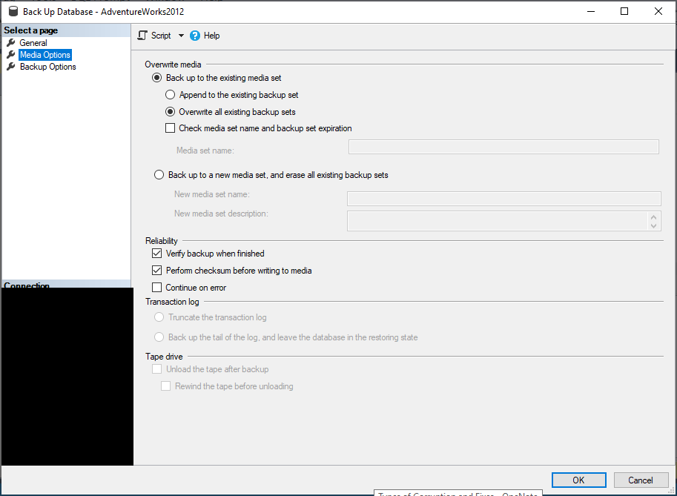Click the Media set name field
This screenshot has width=677, height=496.
pos(503,147)
